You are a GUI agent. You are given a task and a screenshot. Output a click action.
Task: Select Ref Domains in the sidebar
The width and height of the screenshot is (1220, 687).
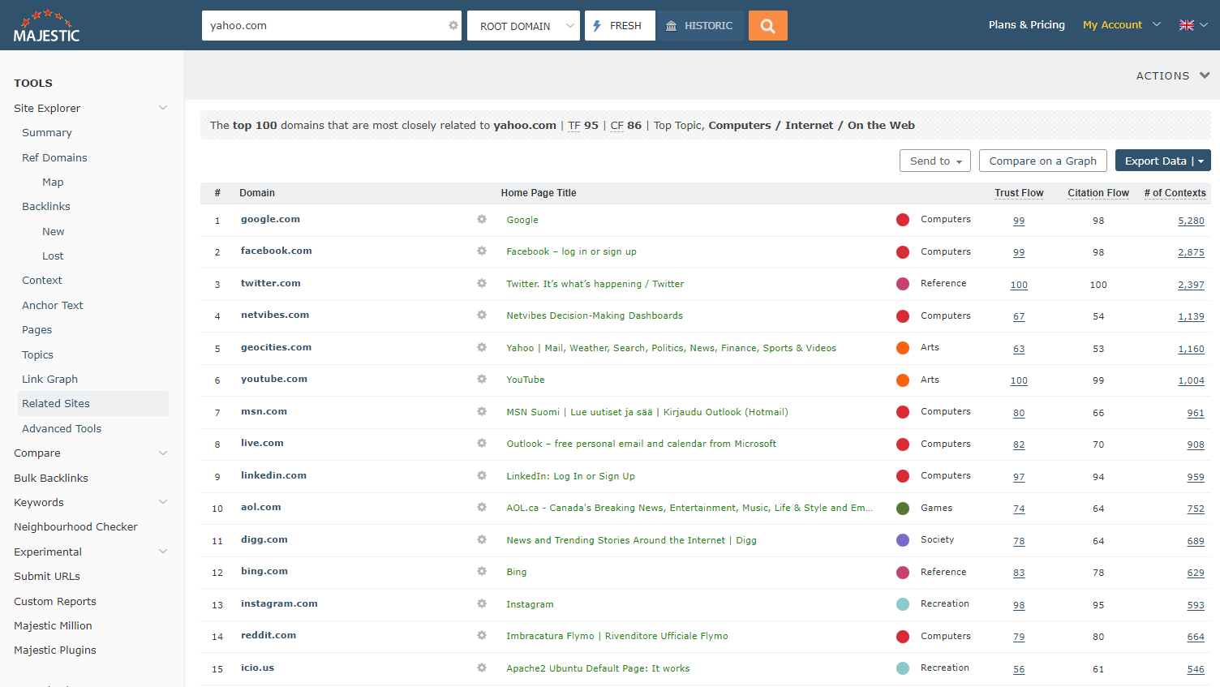54,157
